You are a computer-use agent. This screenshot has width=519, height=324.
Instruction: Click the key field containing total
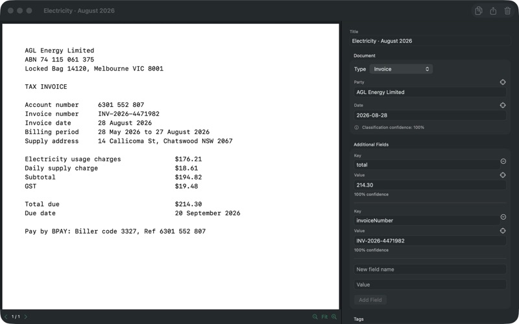coord(427,165)
